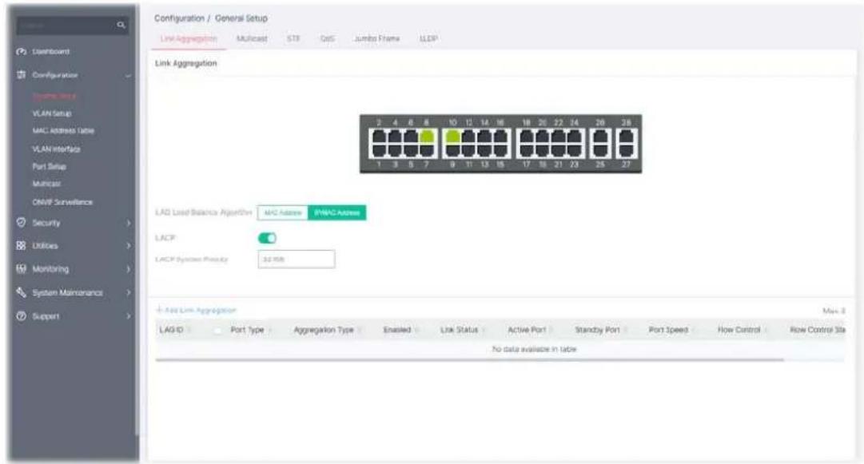Select green port 10 on switch diagram
The height and width of the screenshot is (464, 864).
pos(452,136)
